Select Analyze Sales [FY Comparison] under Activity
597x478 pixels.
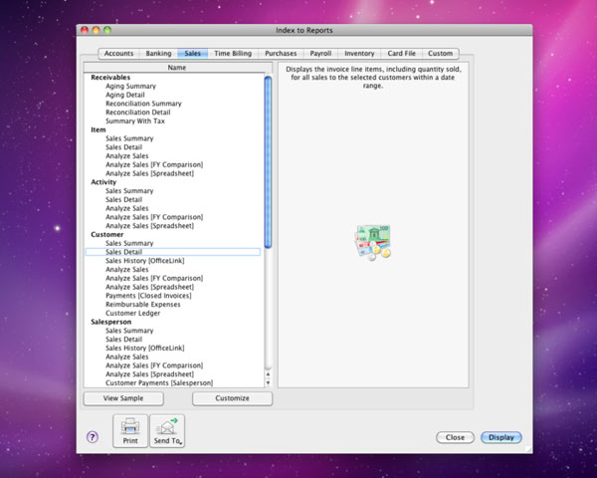[154, 217]
